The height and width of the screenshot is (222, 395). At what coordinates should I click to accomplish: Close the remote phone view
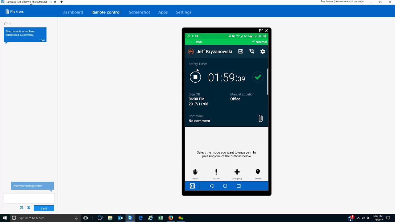tap(266, 31)
